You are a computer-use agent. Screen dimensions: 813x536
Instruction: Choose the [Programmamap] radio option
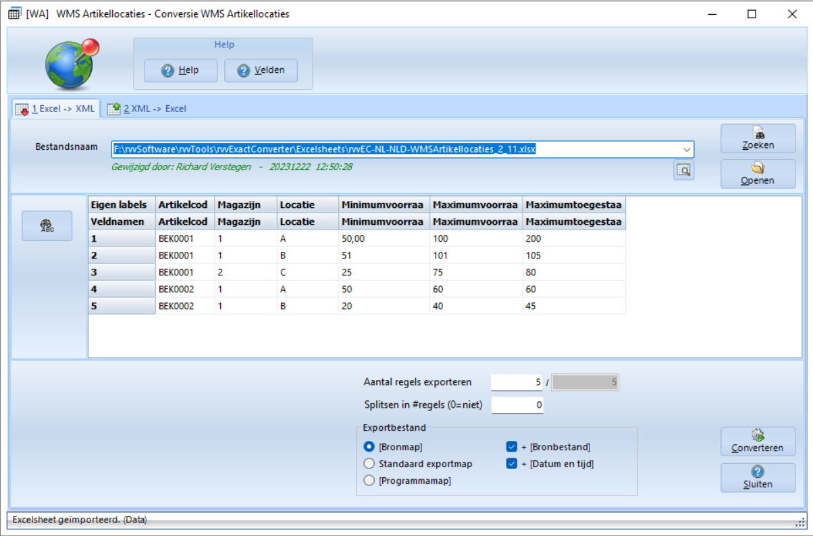point(369,481)
